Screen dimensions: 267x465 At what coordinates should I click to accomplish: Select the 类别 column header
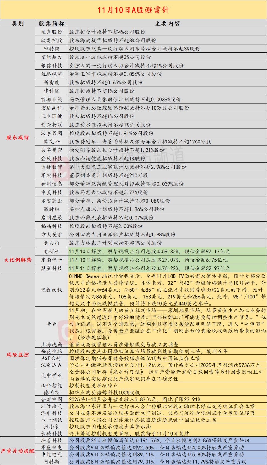coord(18,23)
